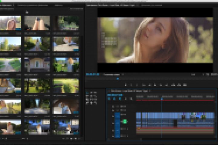Viewport: 218px width, 145px height.
Task: Open Timeline Display Settings wrench
Action: coord(131,99)
